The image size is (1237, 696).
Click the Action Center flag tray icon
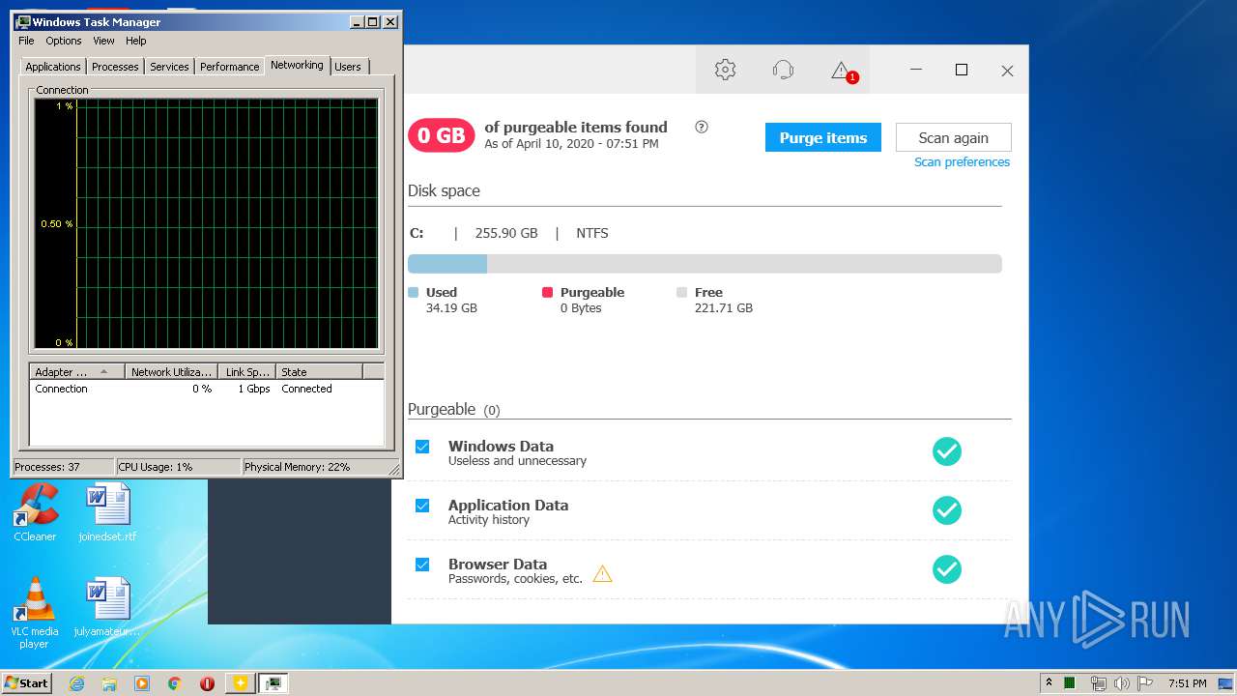tap(1145, 683)
